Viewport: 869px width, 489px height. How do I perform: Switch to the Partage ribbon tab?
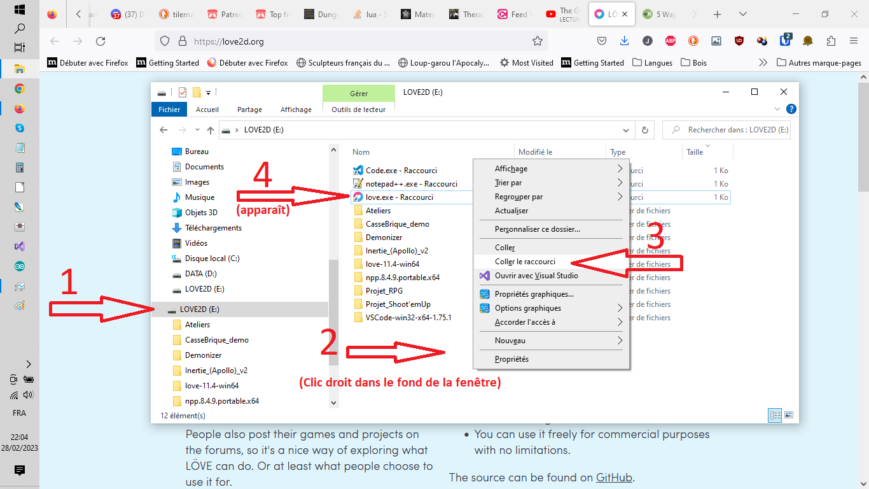249,110
